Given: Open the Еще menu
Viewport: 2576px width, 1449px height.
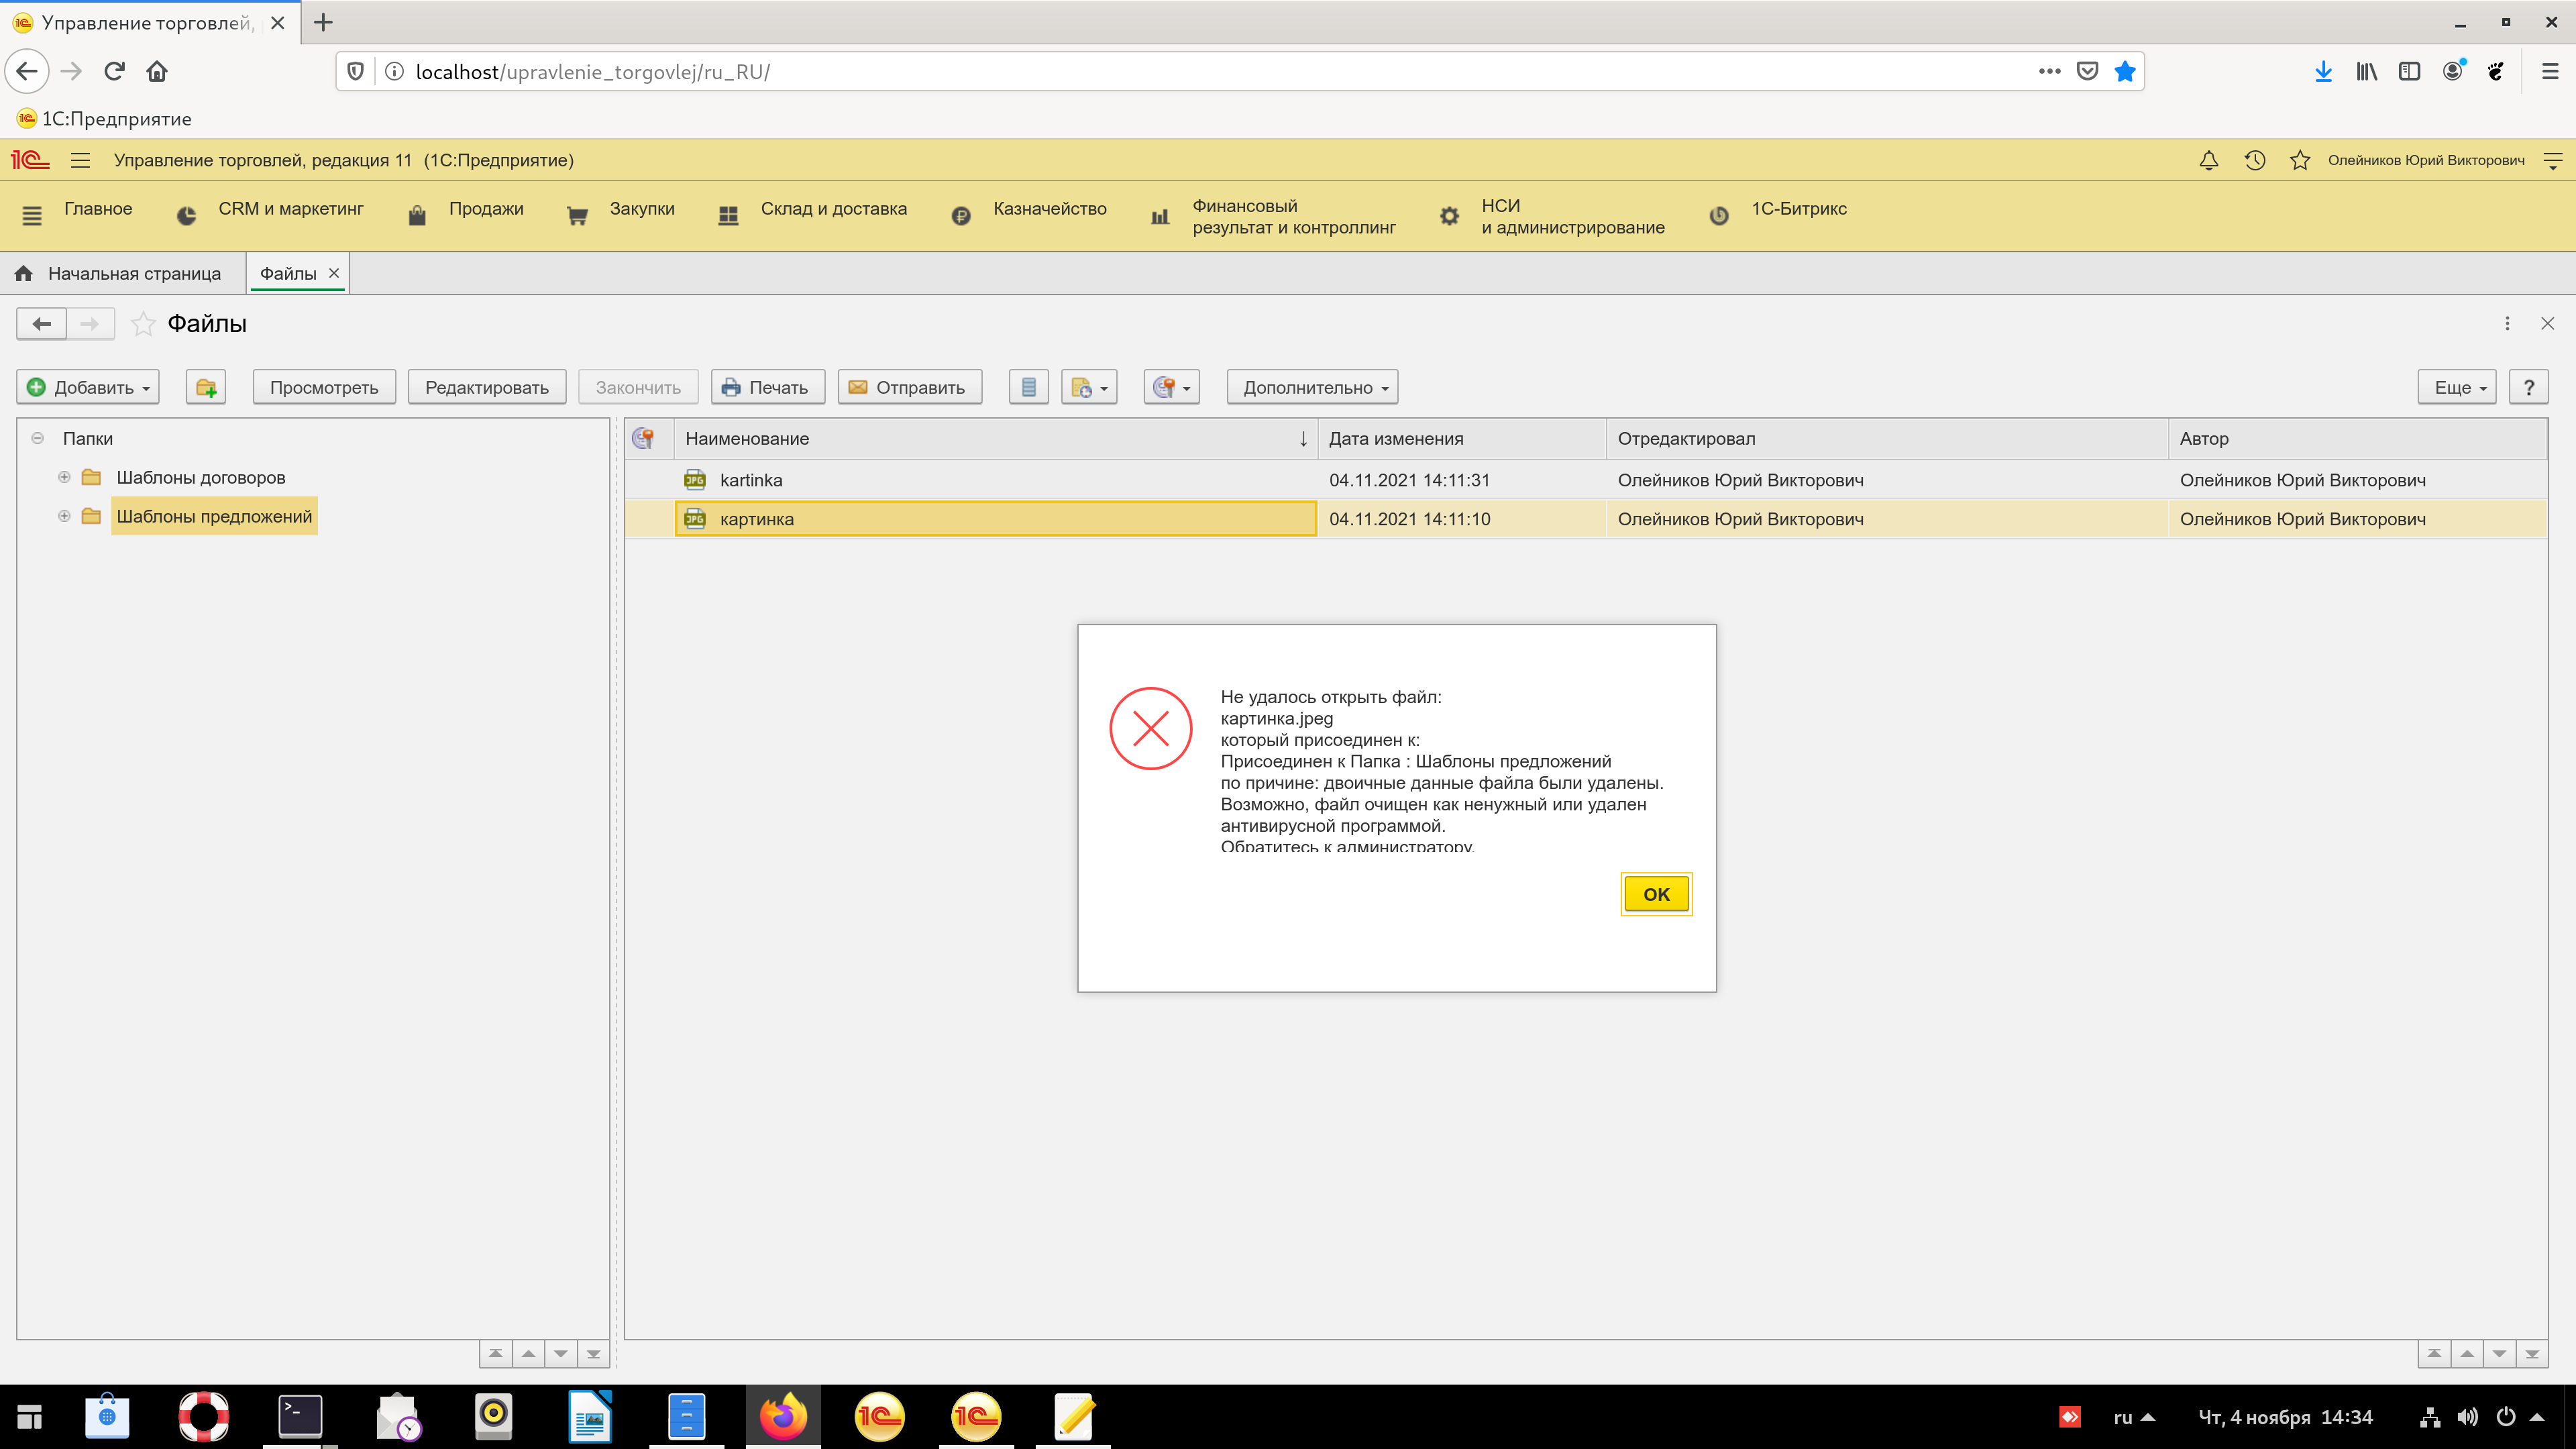Looking at the screenshot, I should pos(2457,387).
